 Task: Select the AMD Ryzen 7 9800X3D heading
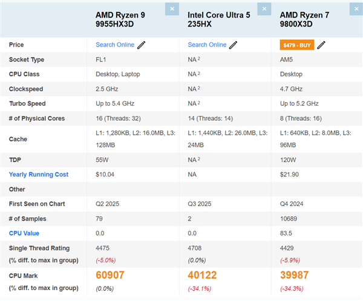coord(310,19)
